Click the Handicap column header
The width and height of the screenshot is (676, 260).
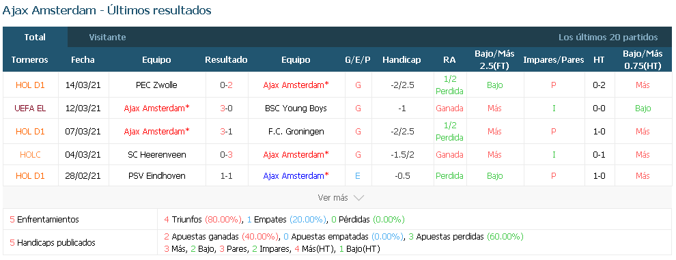click(402, 60)
